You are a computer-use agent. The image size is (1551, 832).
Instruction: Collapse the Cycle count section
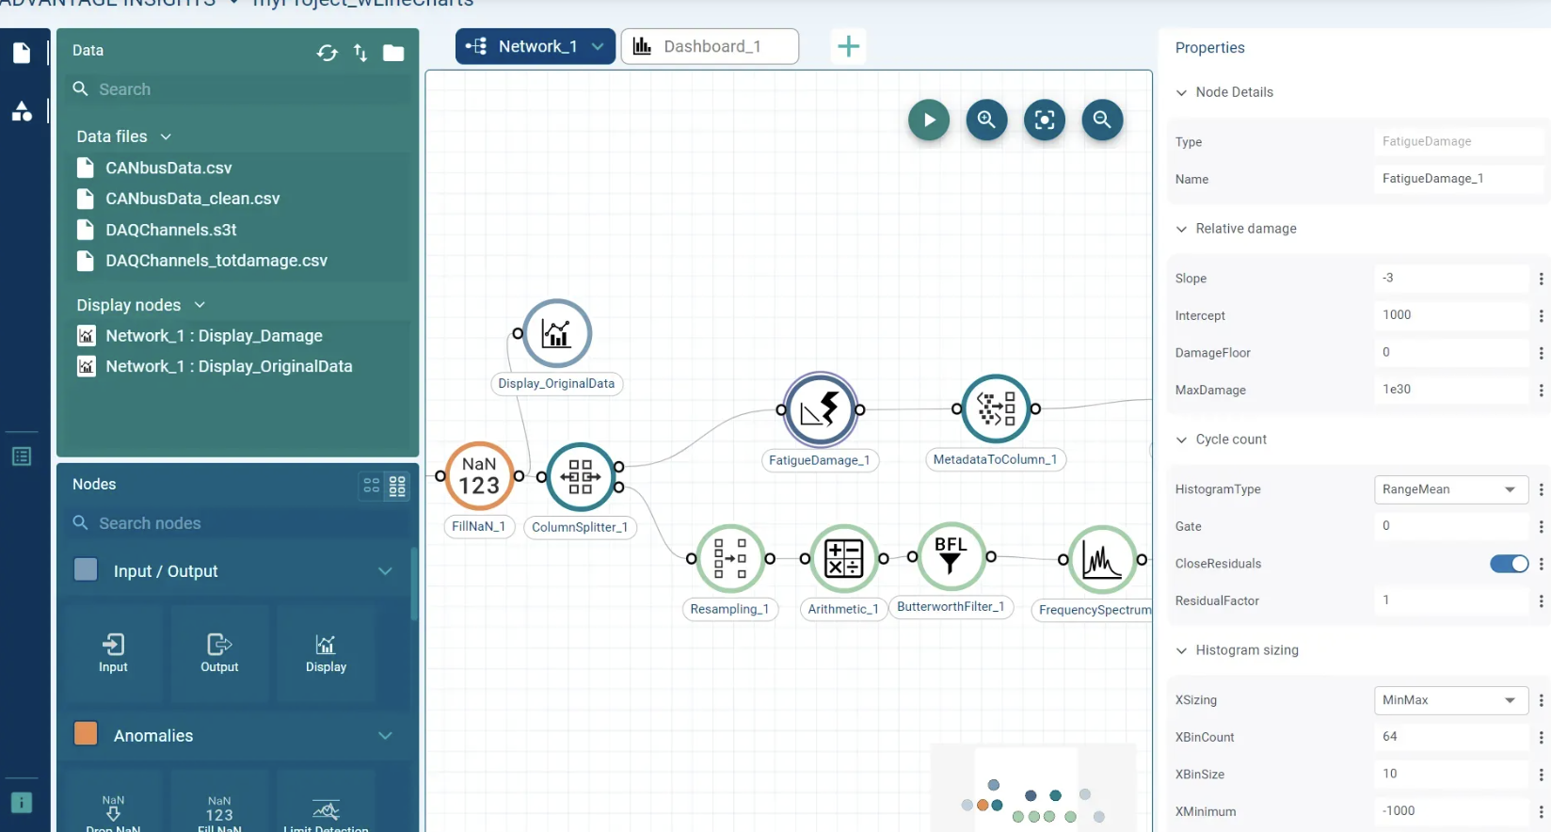tap(1181, 440)
